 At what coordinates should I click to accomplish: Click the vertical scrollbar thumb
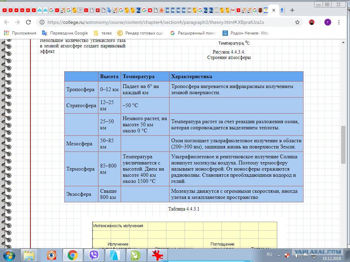343,145
